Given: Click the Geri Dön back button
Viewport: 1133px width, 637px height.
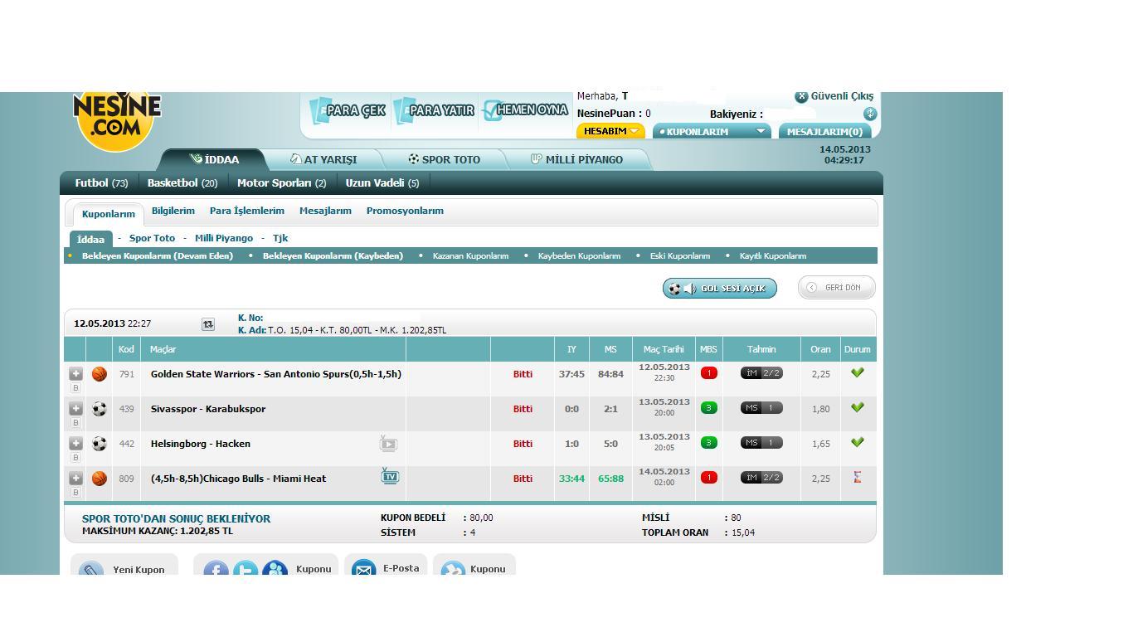Looking at the screenshot, I should 837,288.
